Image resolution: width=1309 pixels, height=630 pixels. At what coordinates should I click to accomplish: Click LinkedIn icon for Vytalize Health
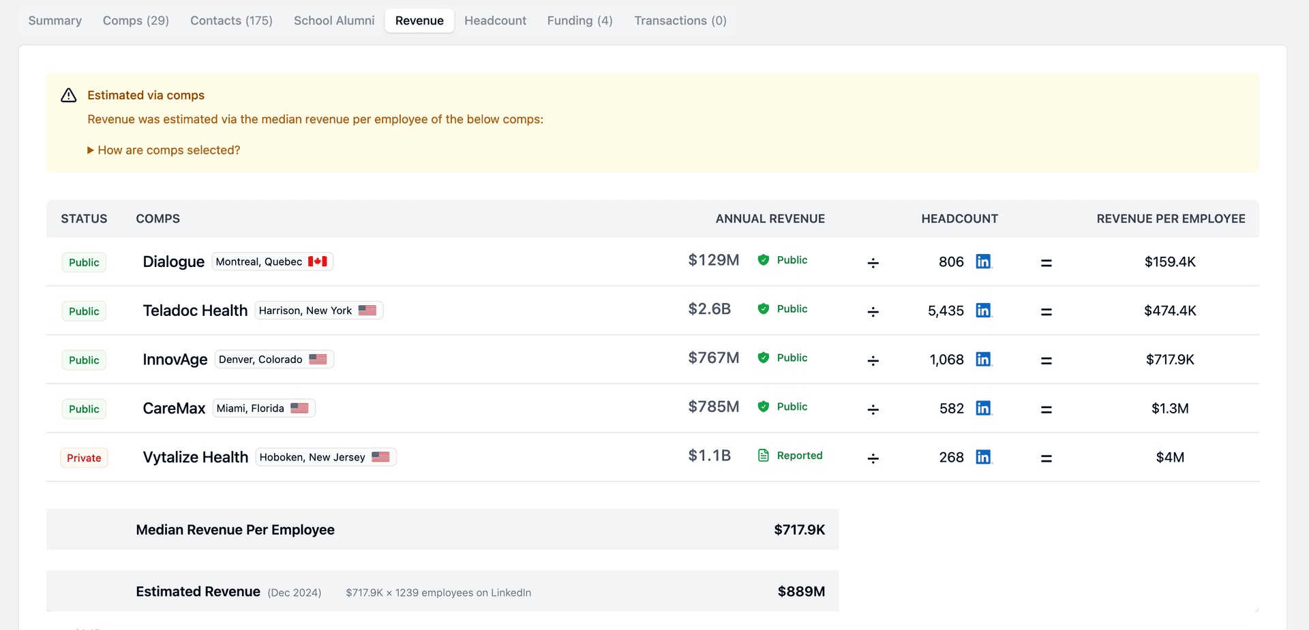[983, 457]
